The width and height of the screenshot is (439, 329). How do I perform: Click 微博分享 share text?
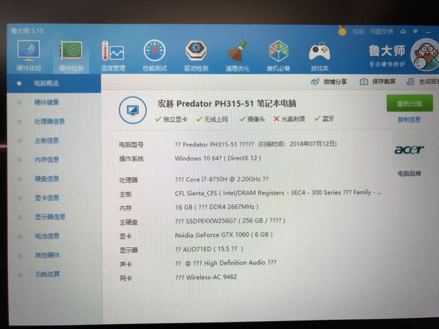coord(335,82)
